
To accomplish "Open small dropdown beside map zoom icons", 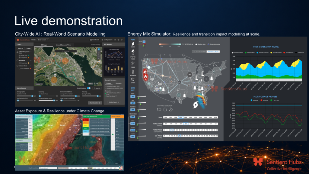I will [91, 84].
